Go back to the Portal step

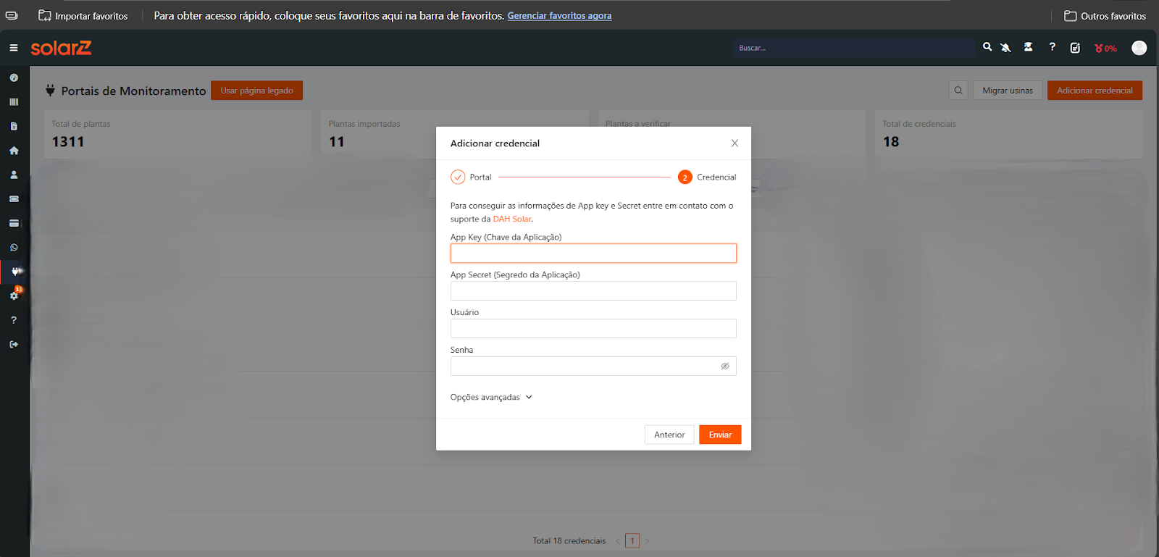tap(458, 177)
